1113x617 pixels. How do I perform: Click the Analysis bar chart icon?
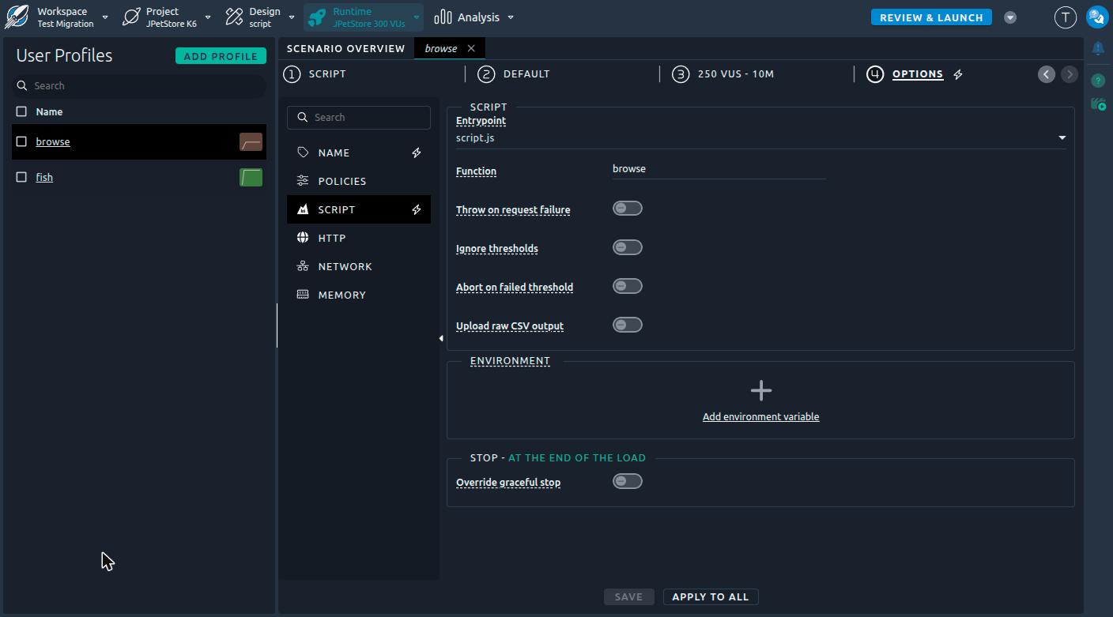pyautogui.click(x=443, y=17)
